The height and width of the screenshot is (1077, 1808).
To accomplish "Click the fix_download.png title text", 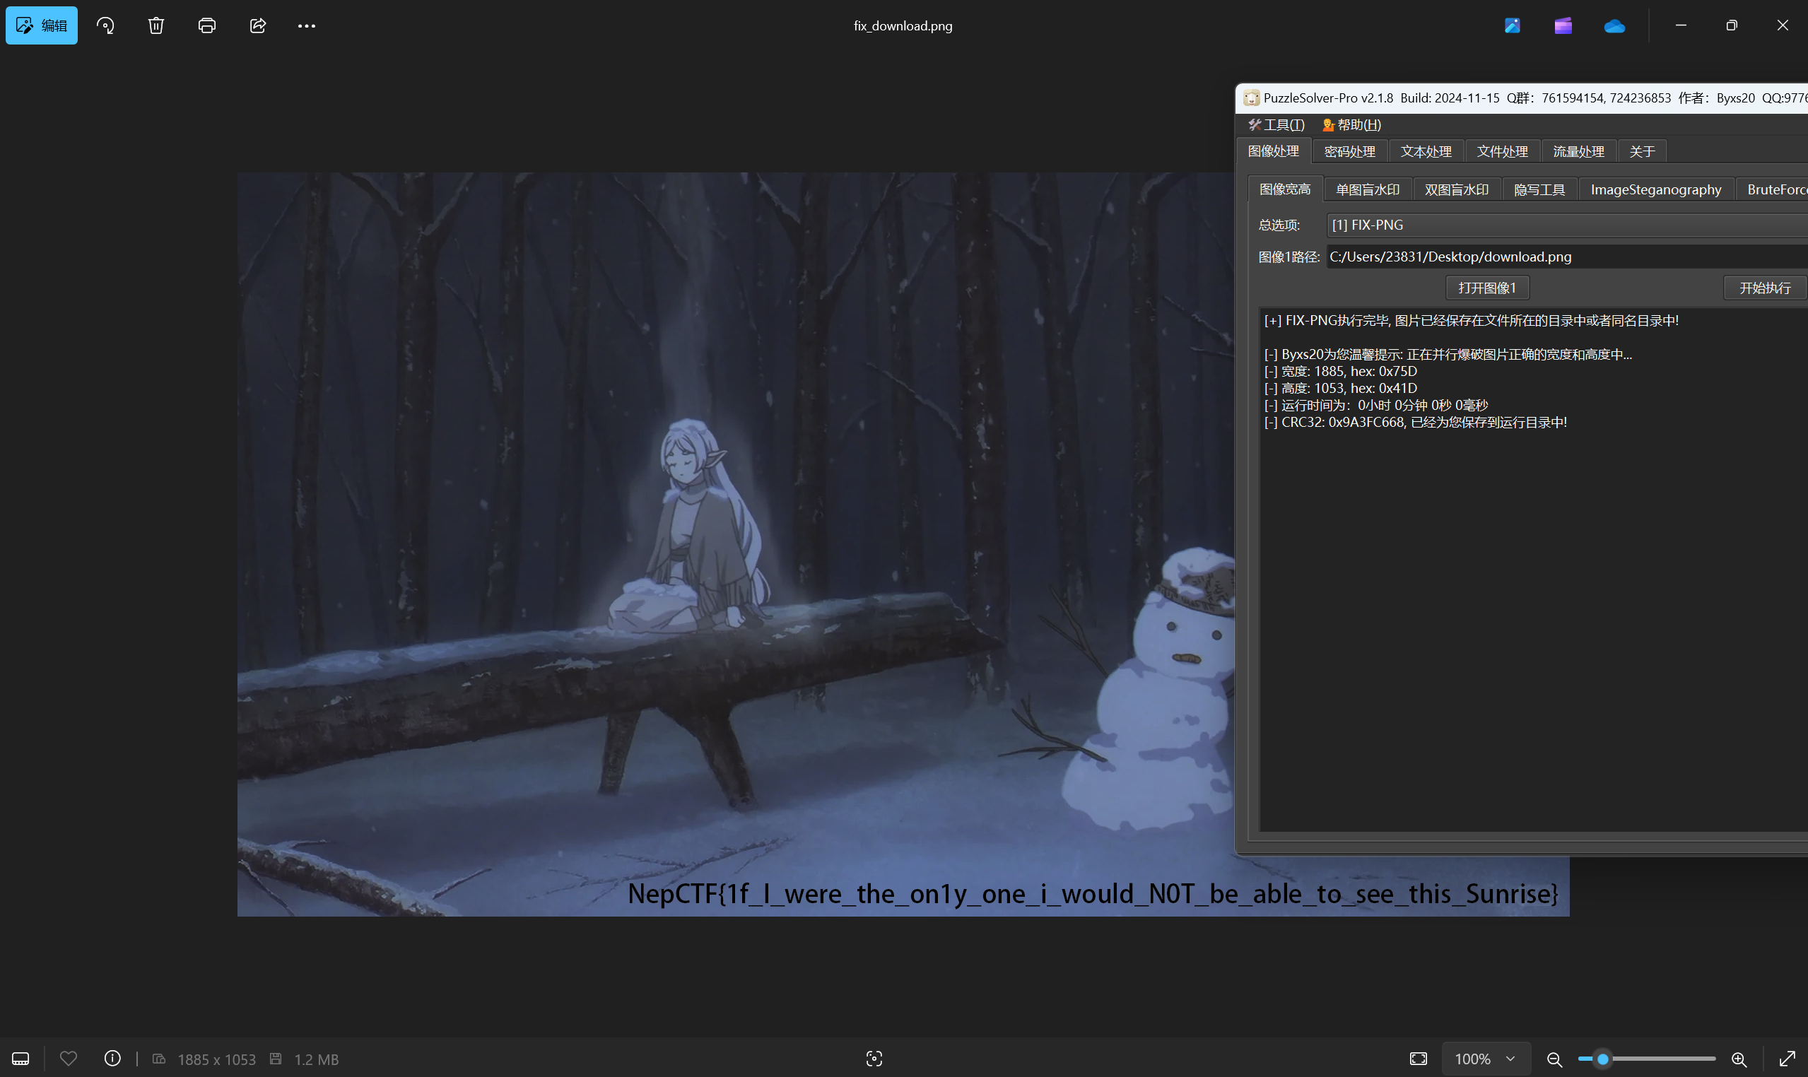I will point(903,26).
